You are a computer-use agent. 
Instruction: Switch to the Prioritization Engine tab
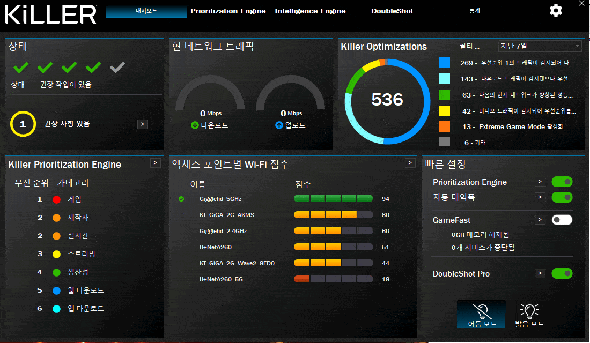[x=228, y=11]
